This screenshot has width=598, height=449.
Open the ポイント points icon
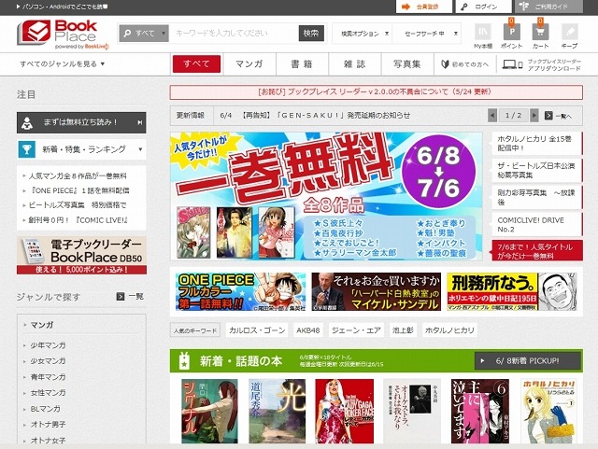coord(511,32)
